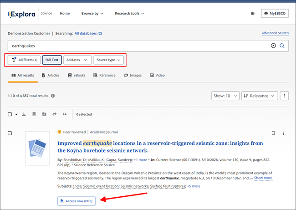Image resolution: width=296 pixels, height=210 pixels.
Task: Open results display options three-dot menu
Action: 284,96
